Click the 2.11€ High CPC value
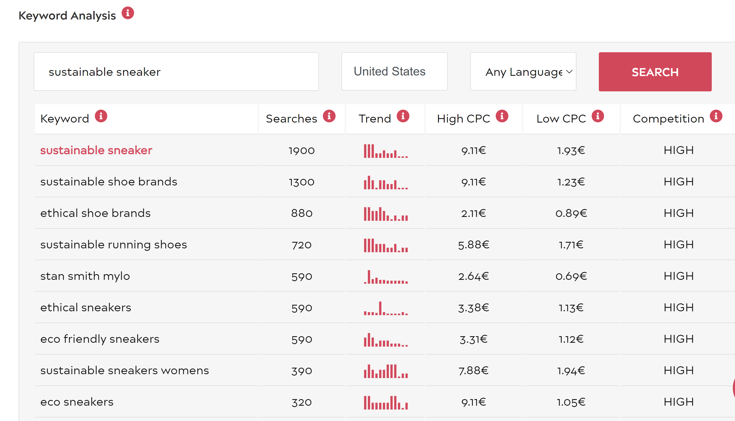Viewport: 735px width, 421px height. pos(473,213)
